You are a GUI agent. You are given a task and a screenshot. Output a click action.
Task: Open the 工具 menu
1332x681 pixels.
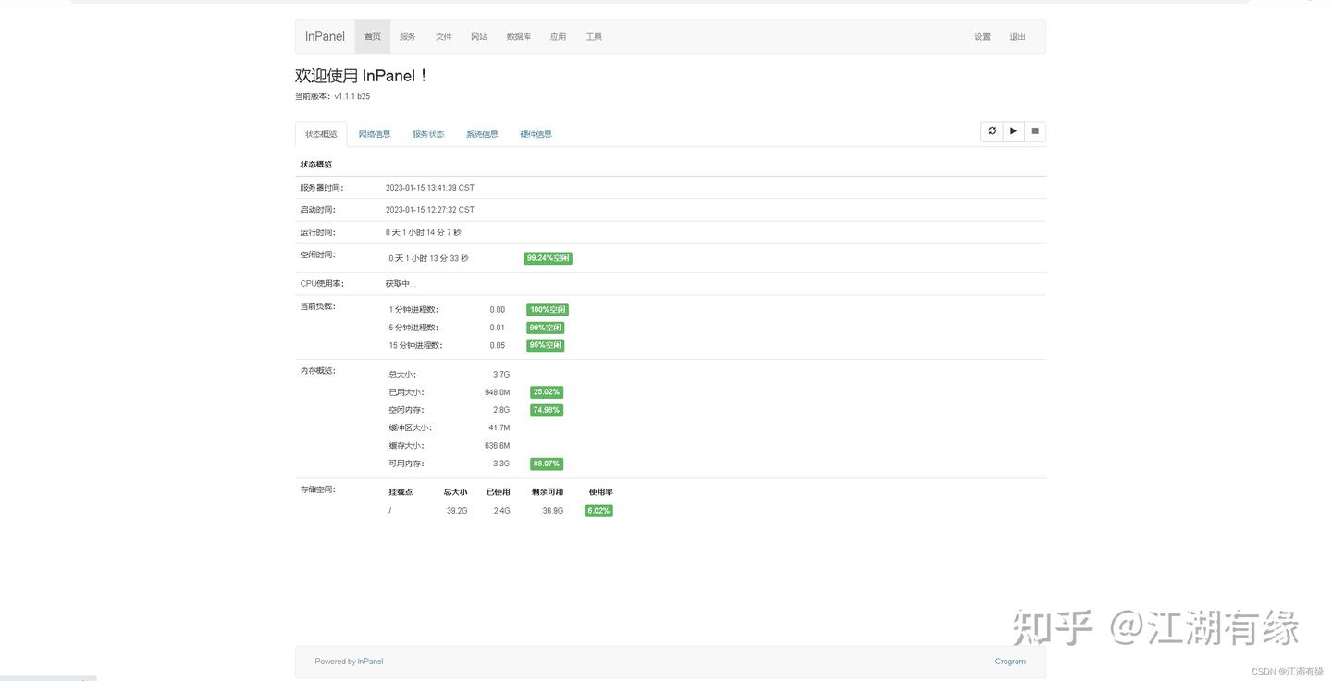point(594,37)
